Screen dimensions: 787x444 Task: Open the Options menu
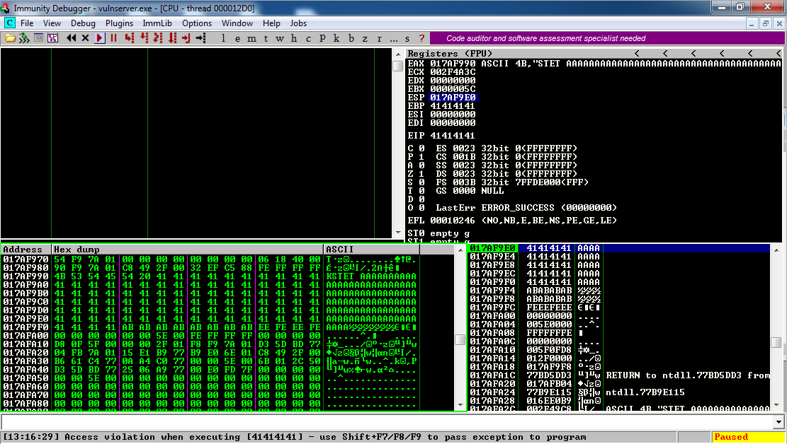[197, 23]
